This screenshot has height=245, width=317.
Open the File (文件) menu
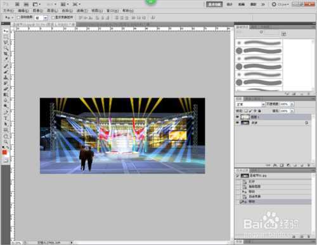click(9, 11)
